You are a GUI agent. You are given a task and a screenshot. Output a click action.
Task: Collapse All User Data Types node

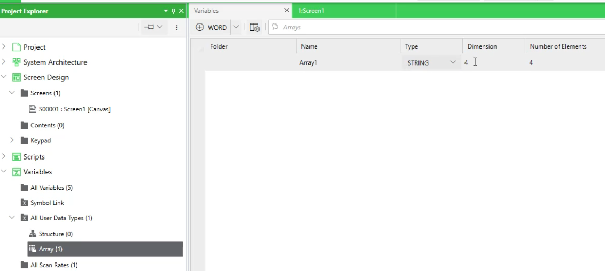pyautogui.click(x=12, y=218)
